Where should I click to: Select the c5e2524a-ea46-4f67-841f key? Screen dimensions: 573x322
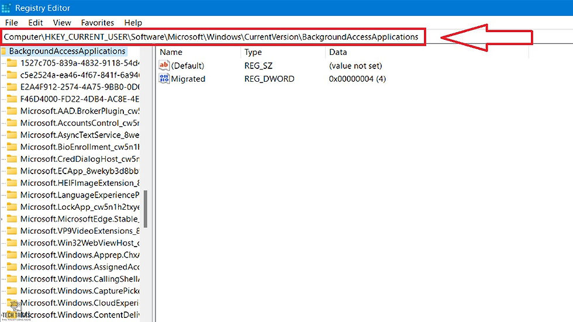click(x=80, y=75)
